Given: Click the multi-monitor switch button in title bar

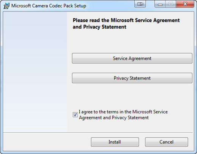Looking at the screenshot, I should click(x=140, y=4).
